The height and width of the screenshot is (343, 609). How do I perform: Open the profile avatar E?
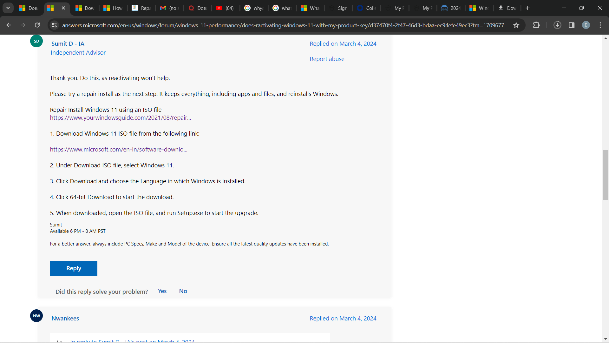tap(586, 25)
